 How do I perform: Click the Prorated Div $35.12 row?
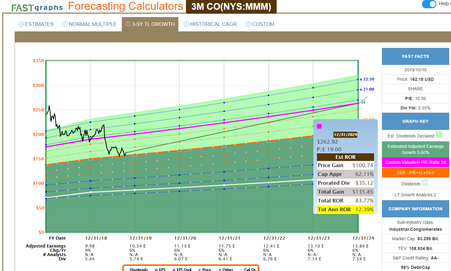click(x=345, y=183)
